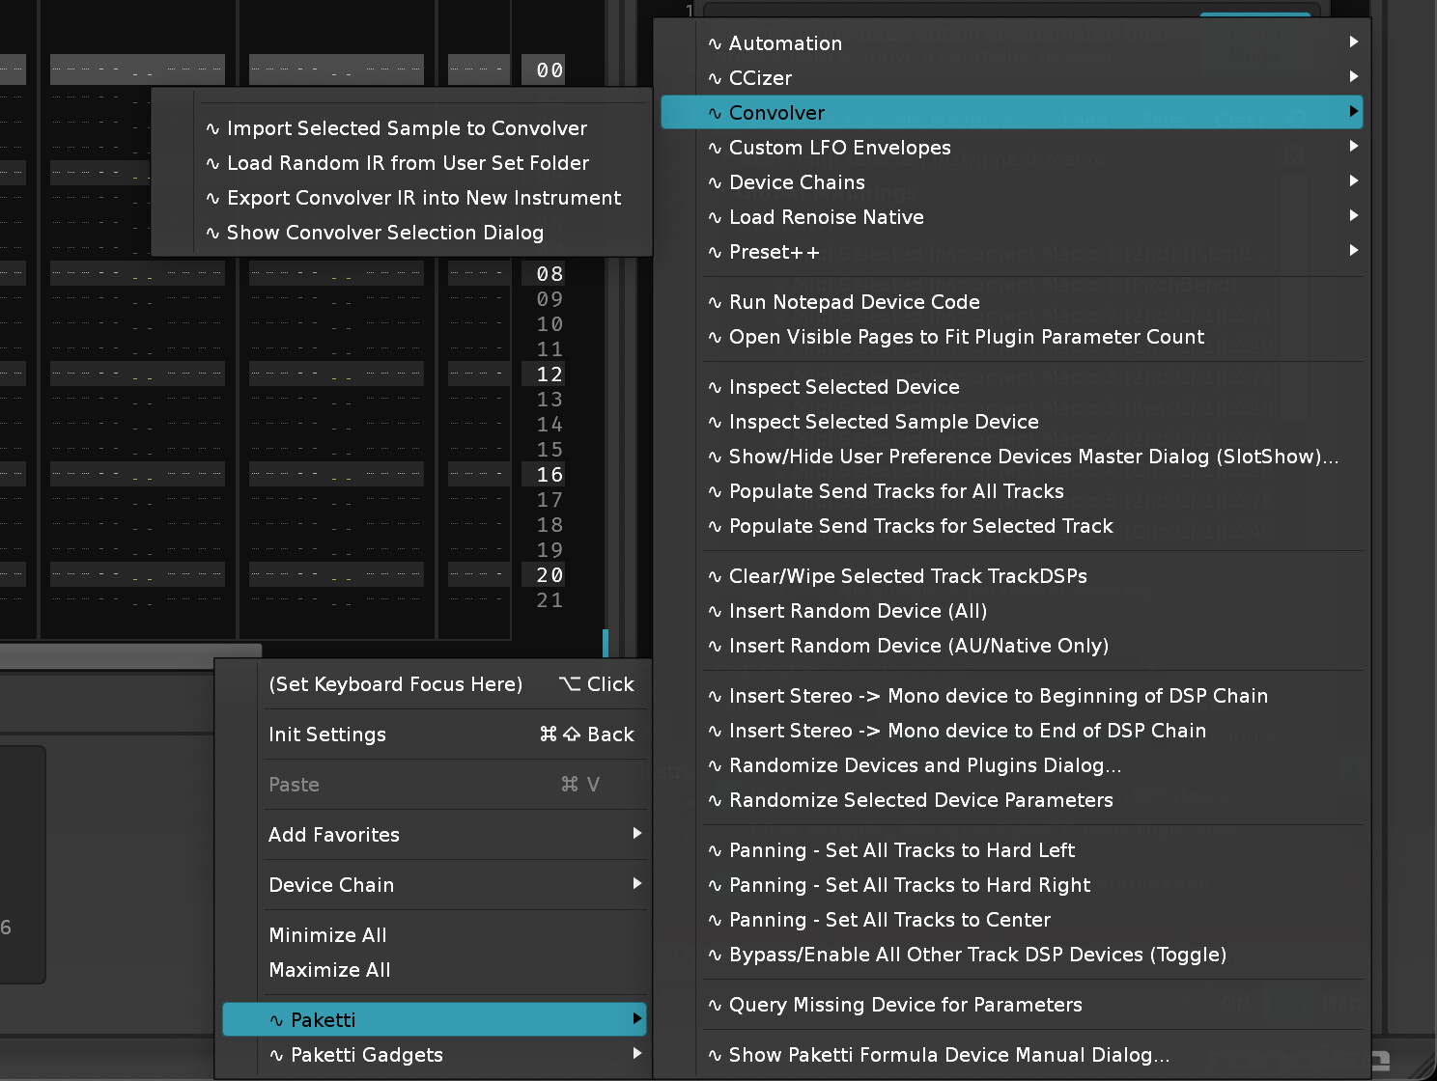Toggle Bypass/Enable All Other Track DSP Devices

[x=976, y=955]
